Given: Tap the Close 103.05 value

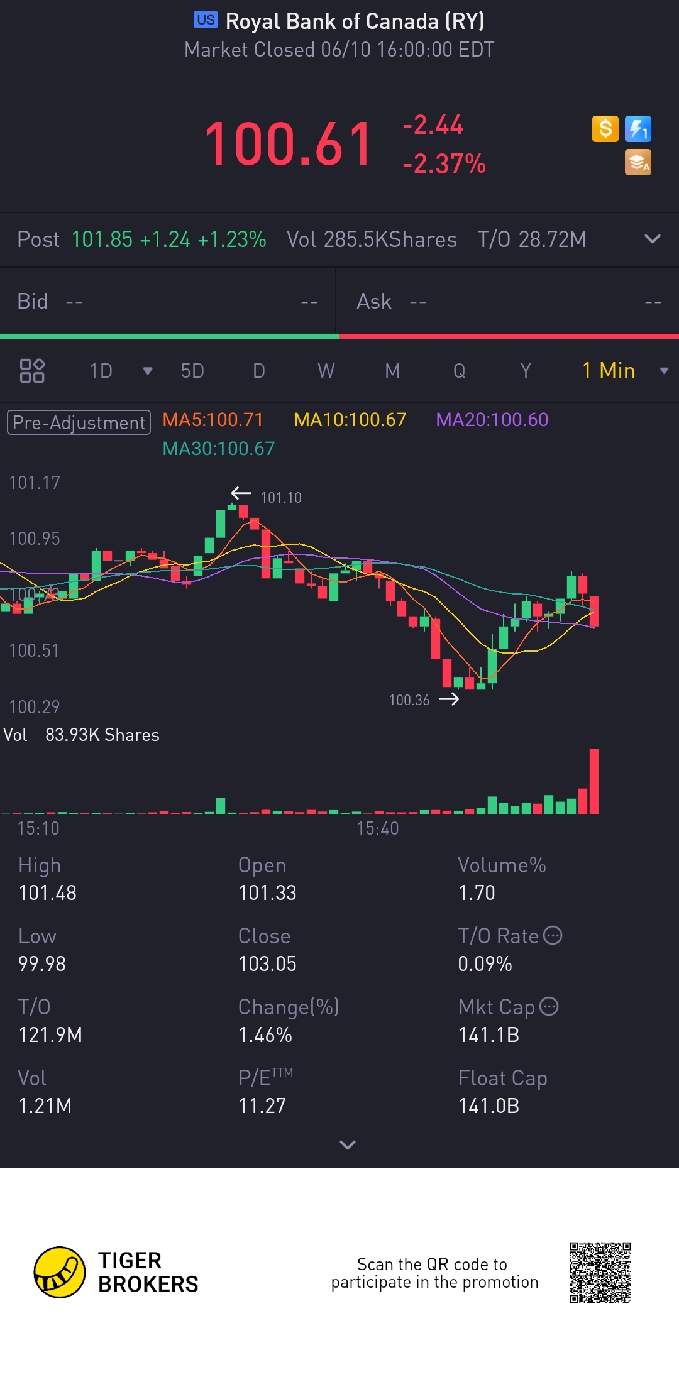Looking at the screenshot, I should 267,964.
